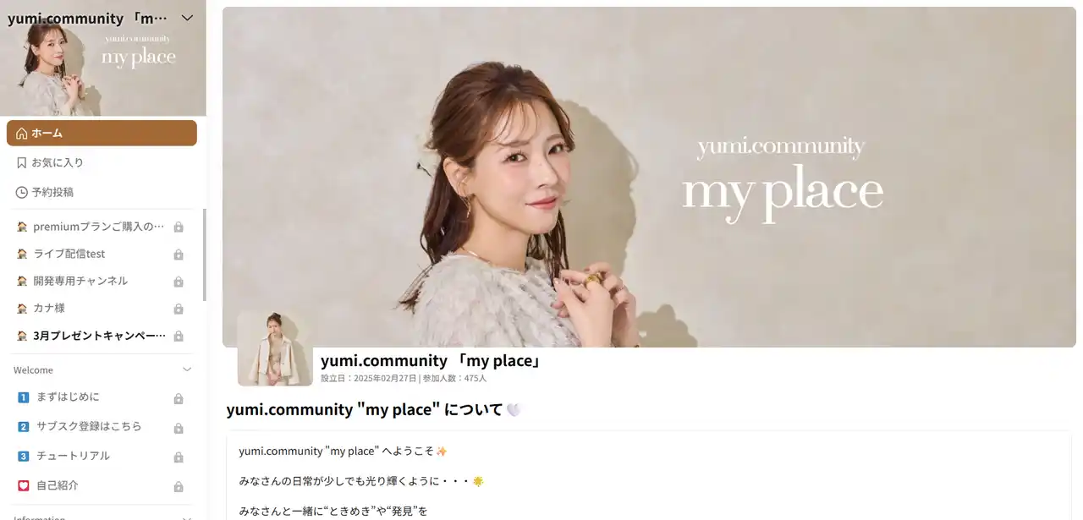Click lock icon on 開発専用チャンネル row
The height and width of the screenshot is (520, 1083).
[179, 282]
